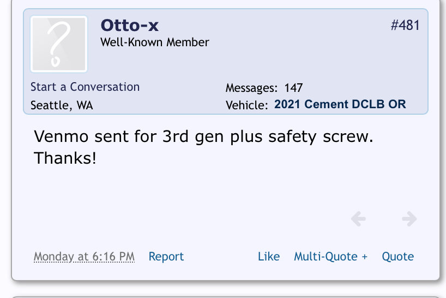Click the next post right arrow icon

(x=409, y=219)
